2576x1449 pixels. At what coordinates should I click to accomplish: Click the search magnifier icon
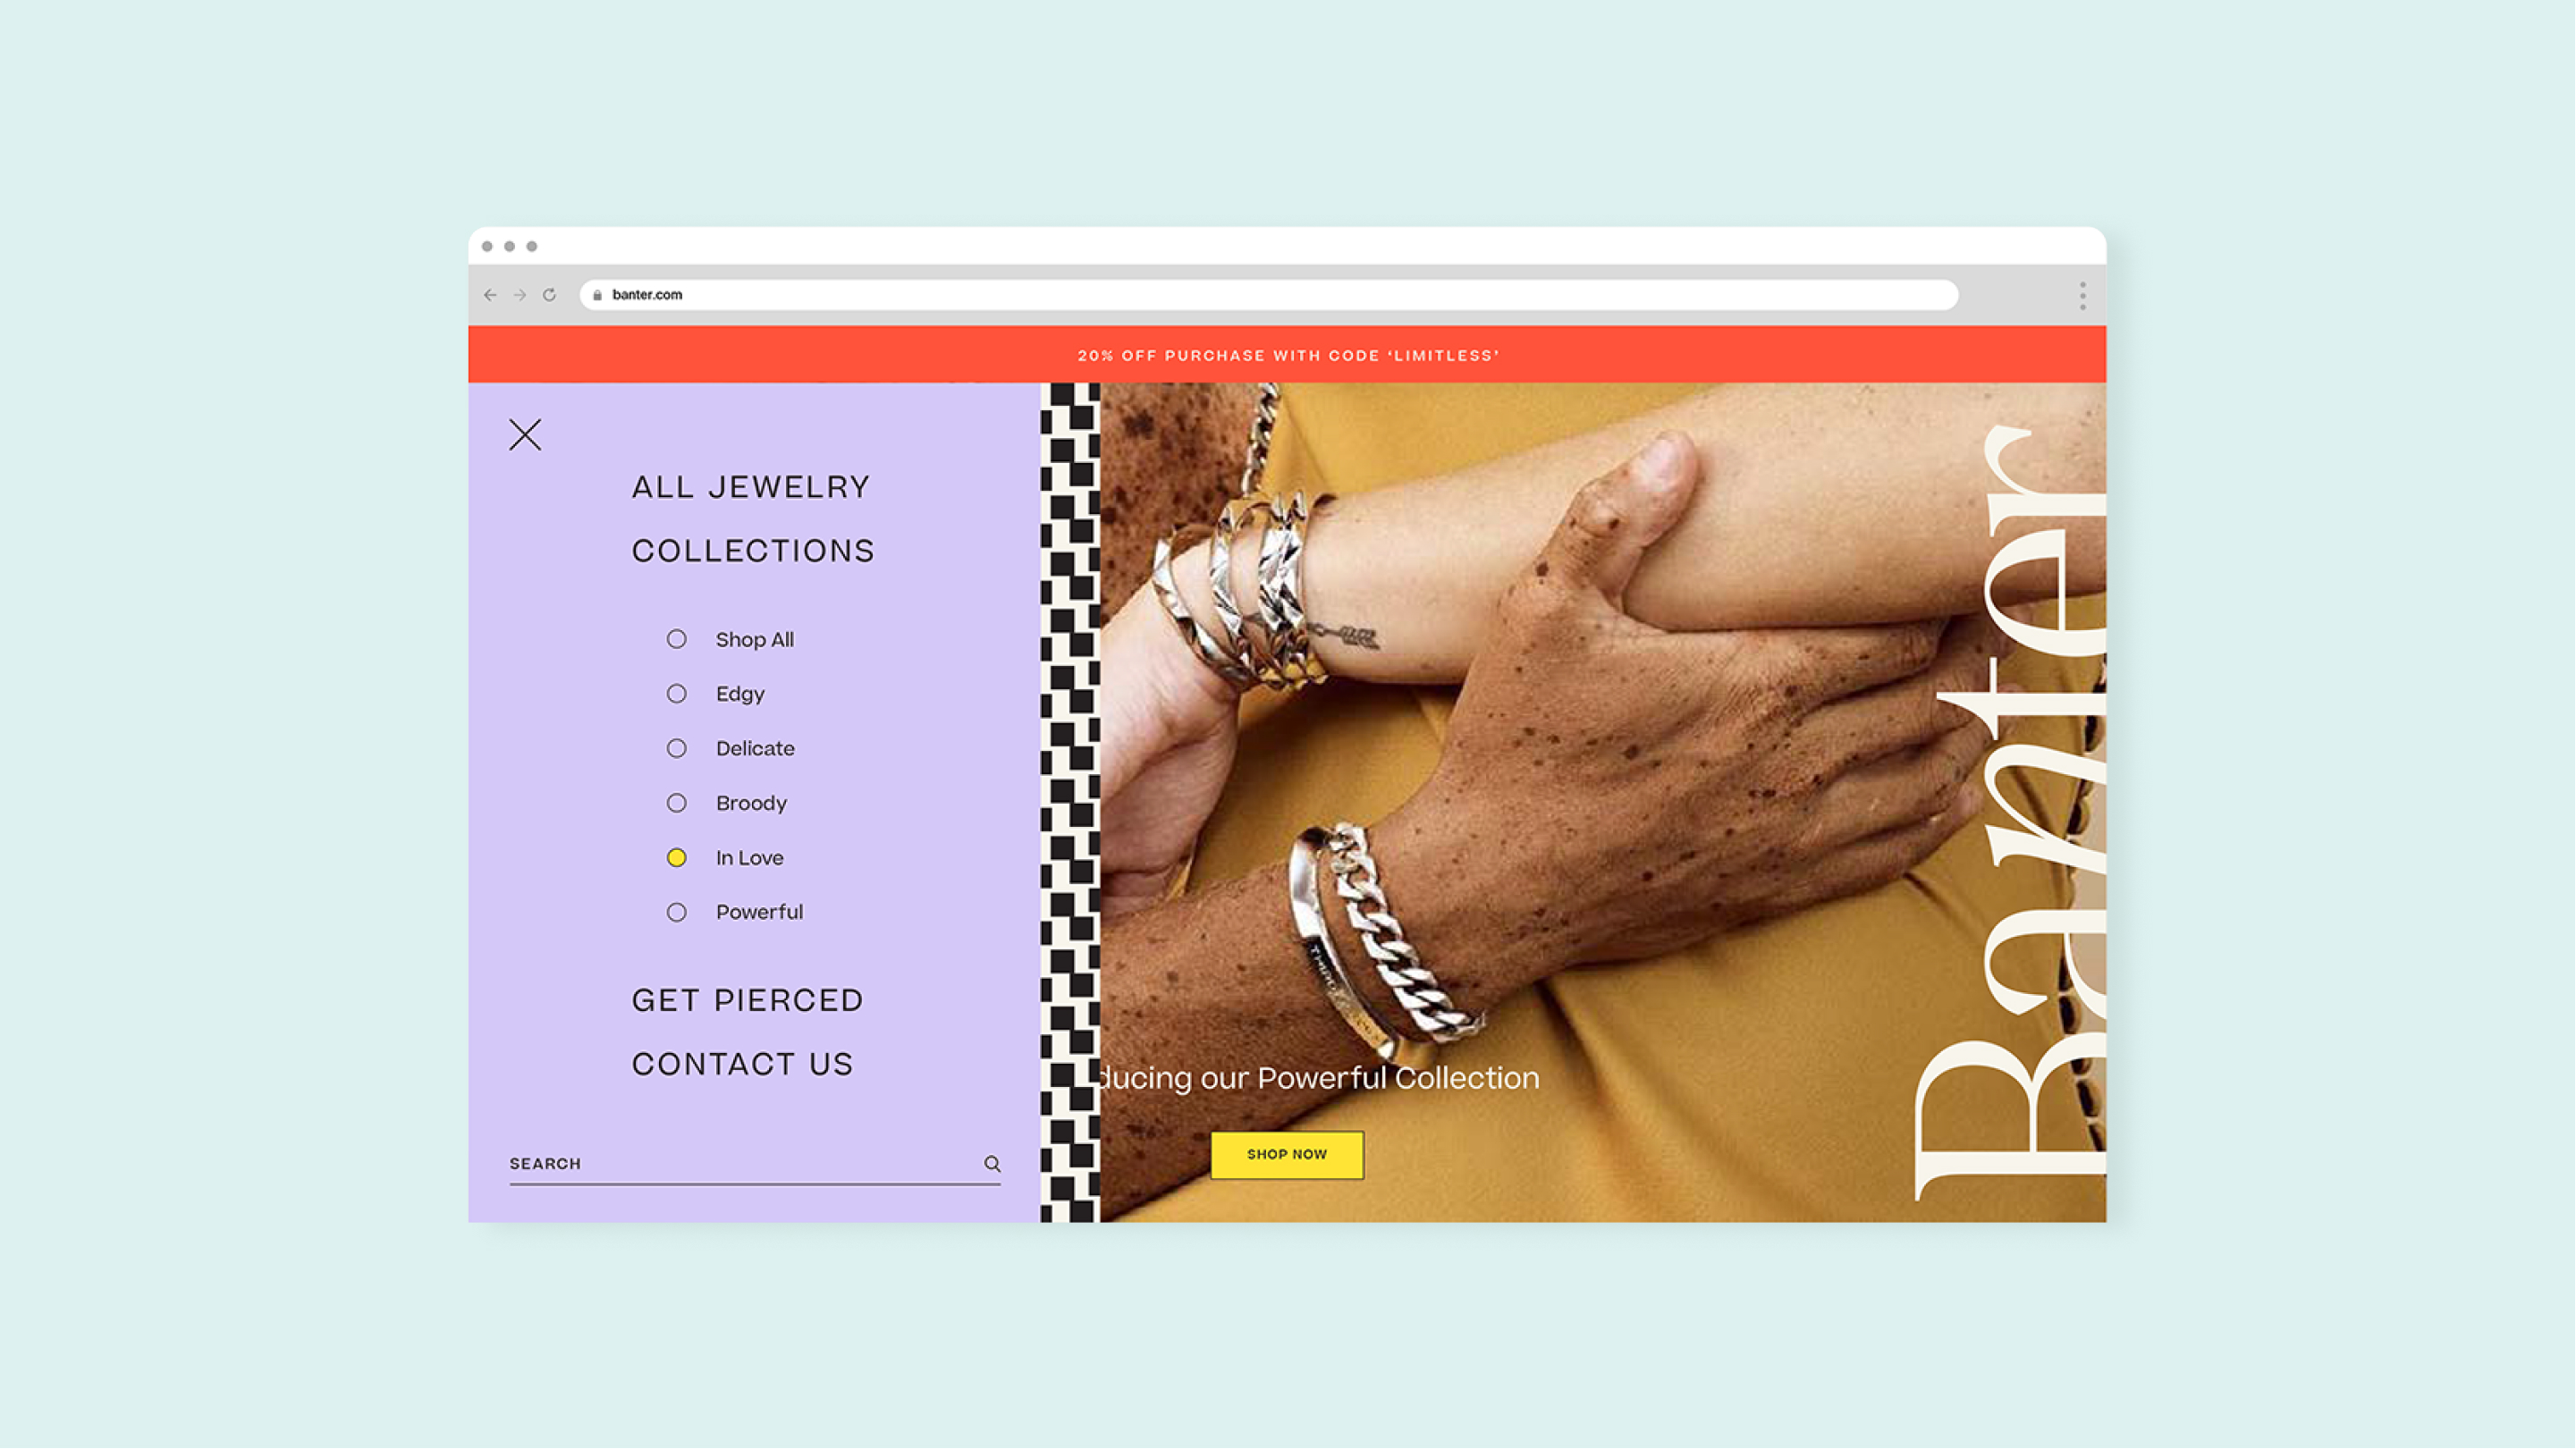click(x=992, y=1164)
